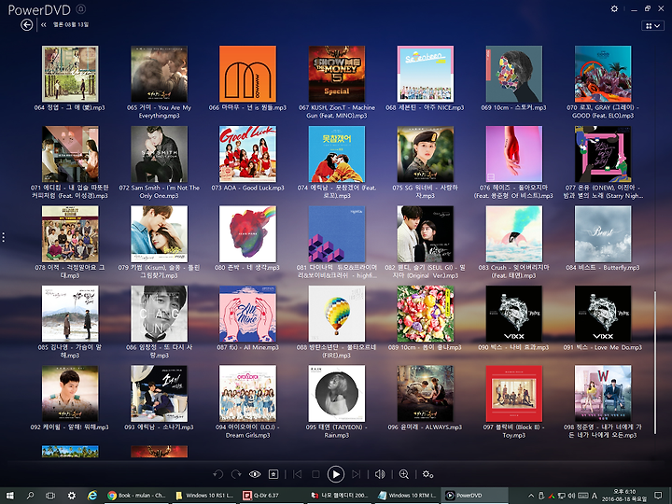Start playback with play button
The width and height of the screenshot is (672, 504).
[x=336, y=474]
